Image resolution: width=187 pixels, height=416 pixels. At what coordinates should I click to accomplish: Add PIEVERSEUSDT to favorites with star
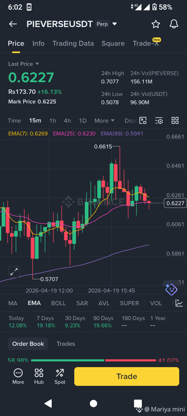156,24
